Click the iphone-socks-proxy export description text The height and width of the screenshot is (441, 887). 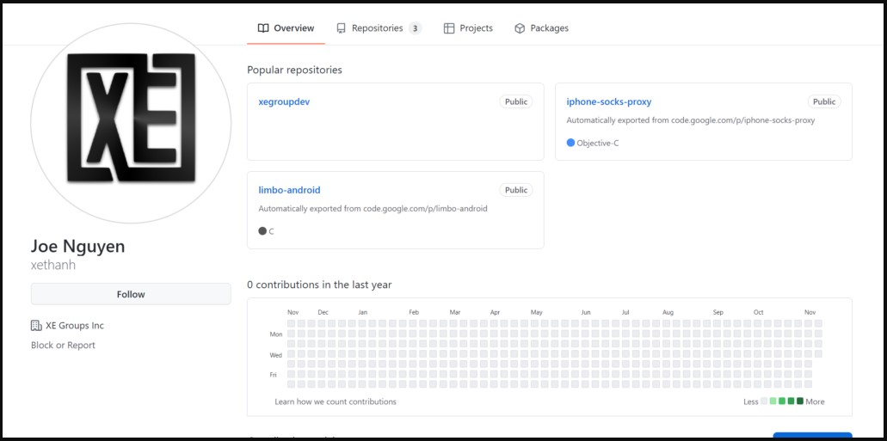pos(691,120)
